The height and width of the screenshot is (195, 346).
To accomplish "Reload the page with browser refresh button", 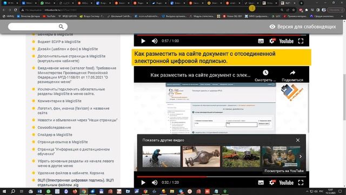I will pyautogui.click(x=16, y=10).
